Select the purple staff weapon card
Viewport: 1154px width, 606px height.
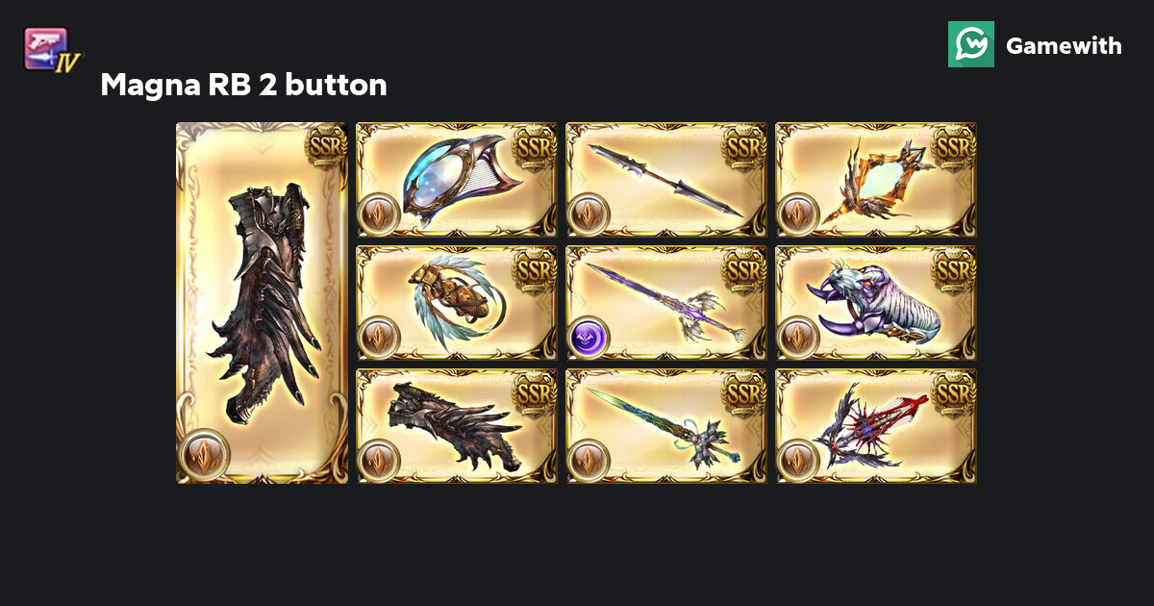[x=666, y=303]
